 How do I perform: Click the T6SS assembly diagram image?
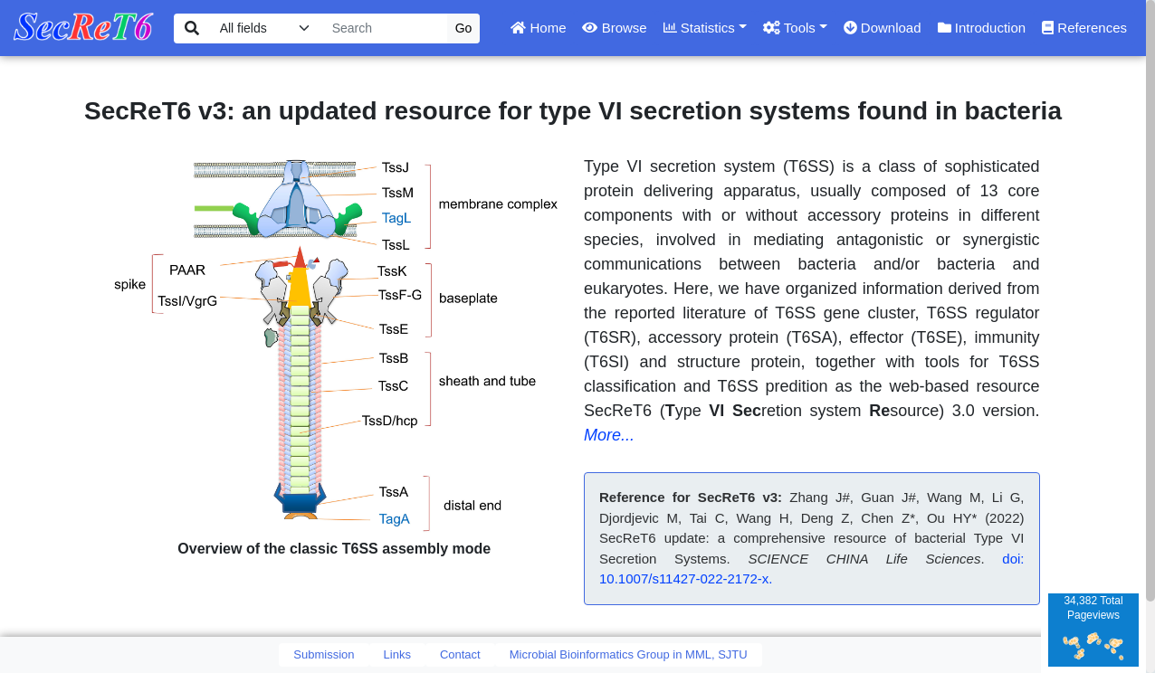334,345
